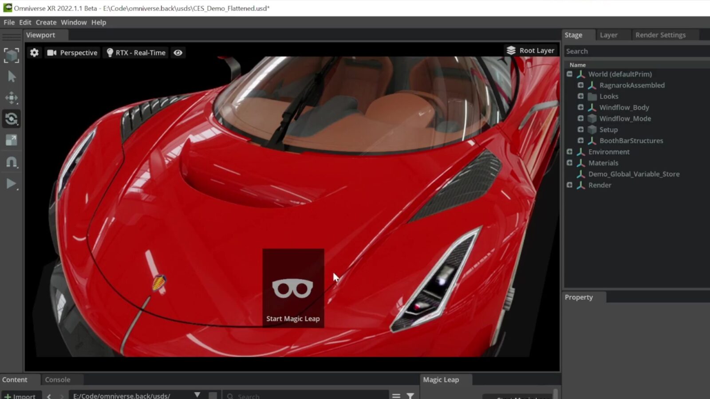Open the Perspective camera dropdown
The image size is (710, 399).
[x=72, y=53]
